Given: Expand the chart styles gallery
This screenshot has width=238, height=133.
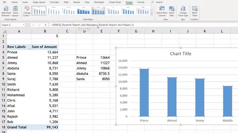Looking at the screenshot, I should (x=151, y=14).
